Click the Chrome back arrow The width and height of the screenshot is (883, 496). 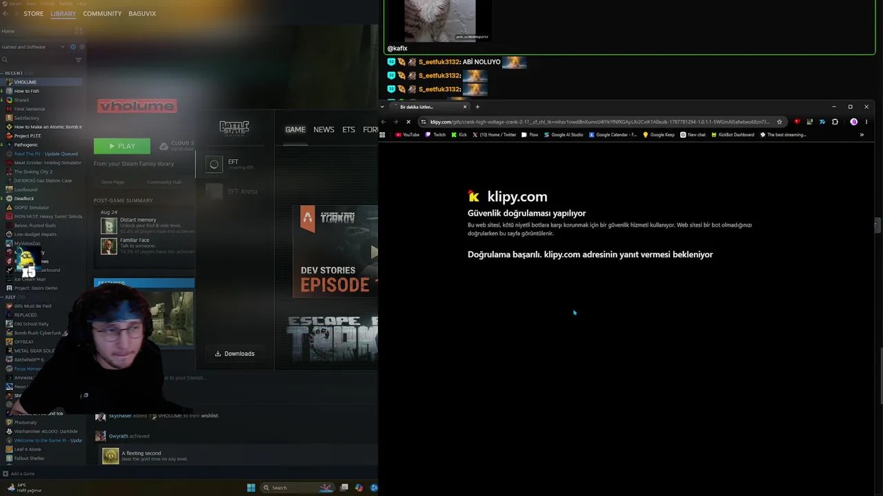[x=384, y=122]
